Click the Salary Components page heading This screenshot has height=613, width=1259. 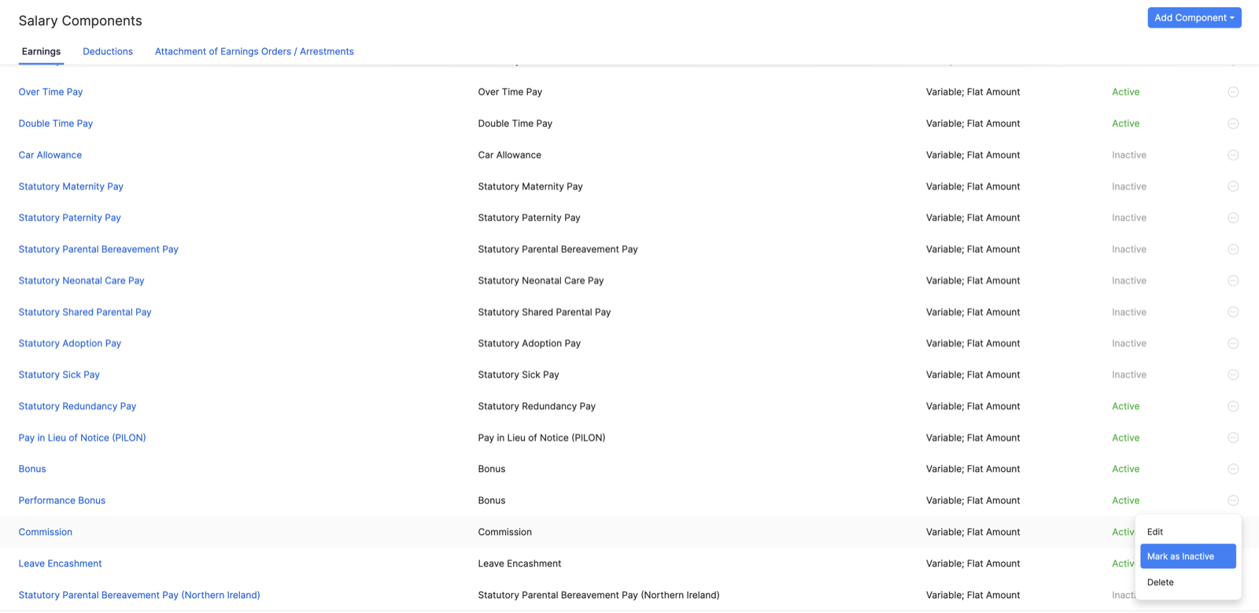click(x=80, y=20)
